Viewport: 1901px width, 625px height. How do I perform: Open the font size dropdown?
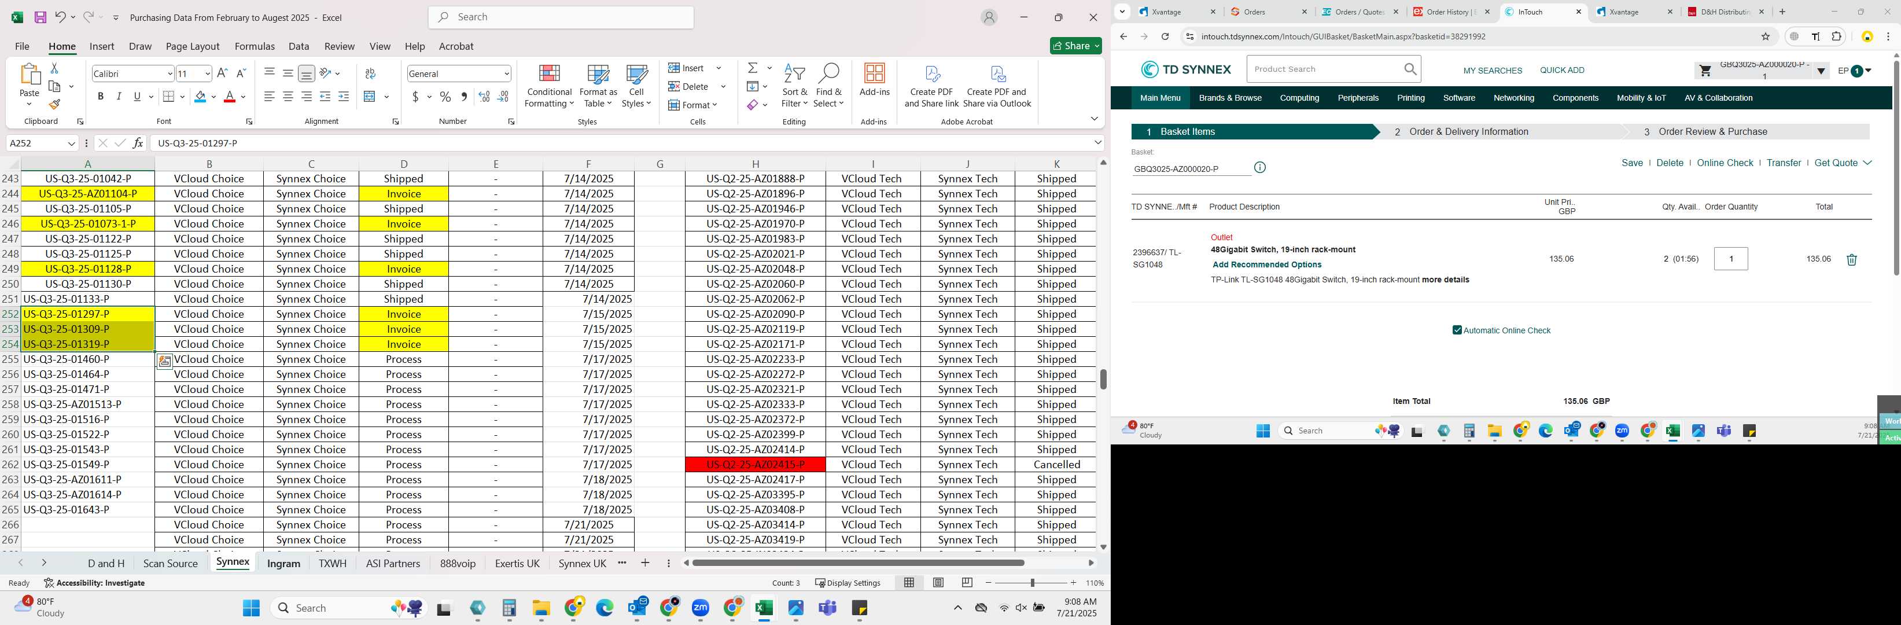(x=207, y=74)
